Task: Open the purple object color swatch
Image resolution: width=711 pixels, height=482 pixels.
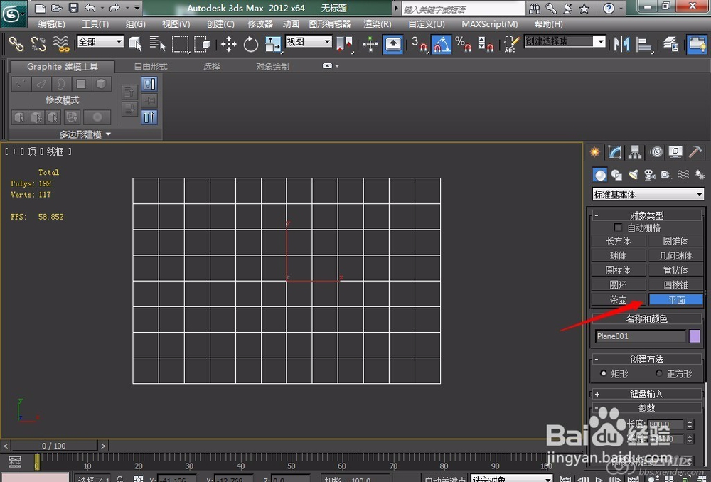Action: pyautogui.click(x=695, y=336)
